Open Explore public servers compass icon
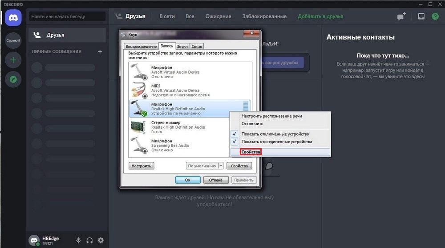The image size is (445, 248). [x=13, y=79]
